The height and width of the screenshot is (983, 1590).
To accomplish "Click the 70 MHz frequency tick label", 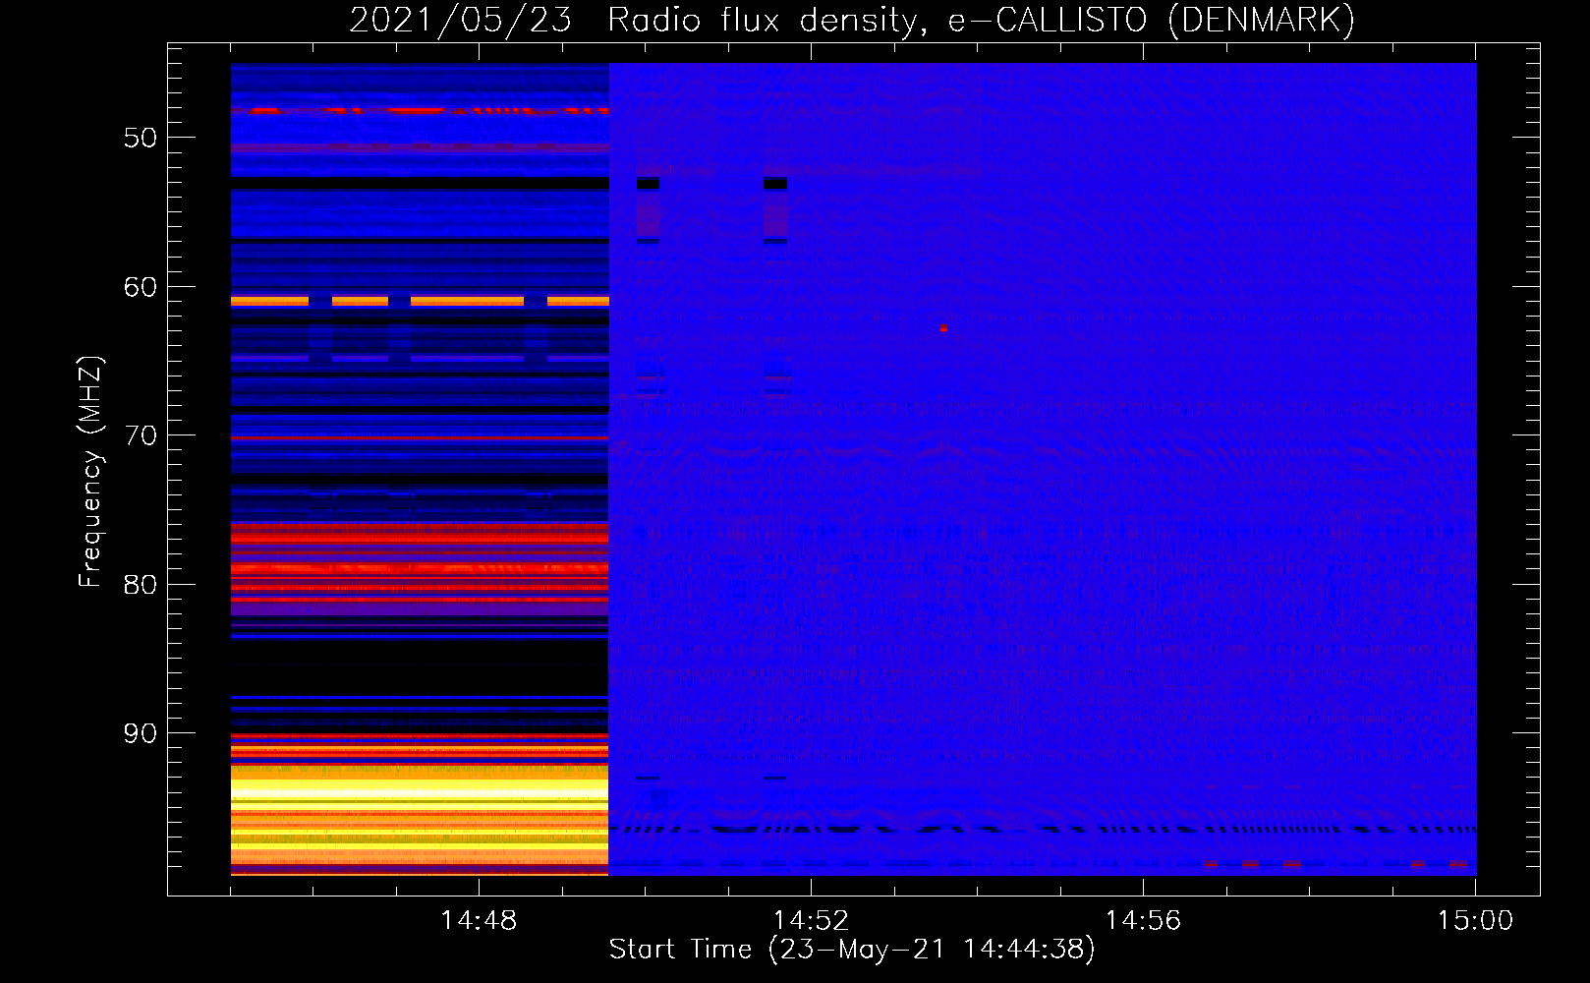I will coord(141,435).
